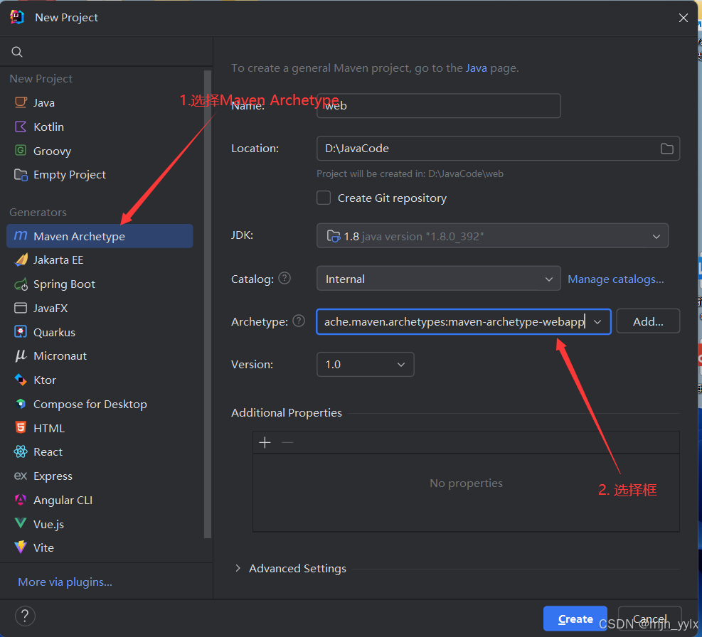Image resolution: width=702 pixels, height=637 pixels.
Task: Click the Jakarta EE sail icon
Action: 21,259
